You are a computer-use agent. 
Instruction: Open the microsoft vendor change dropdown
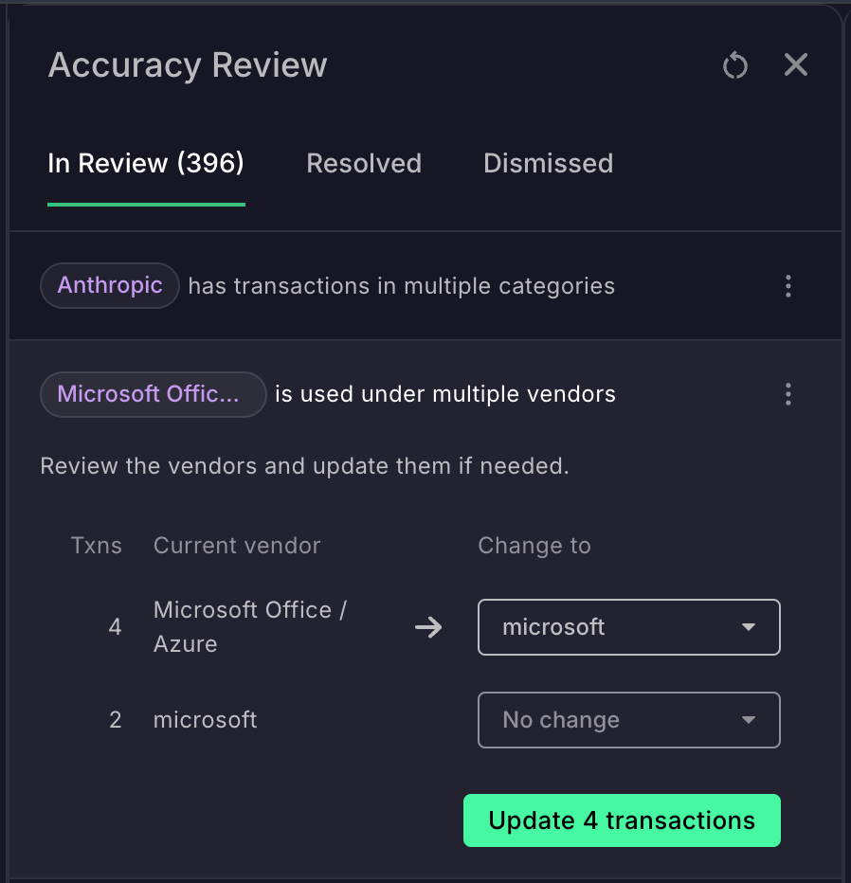[629, 627]
